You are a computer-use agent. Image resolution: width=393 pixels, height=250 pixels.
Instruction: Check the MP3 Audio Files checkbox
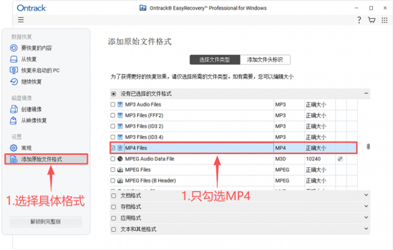(113, 104)
